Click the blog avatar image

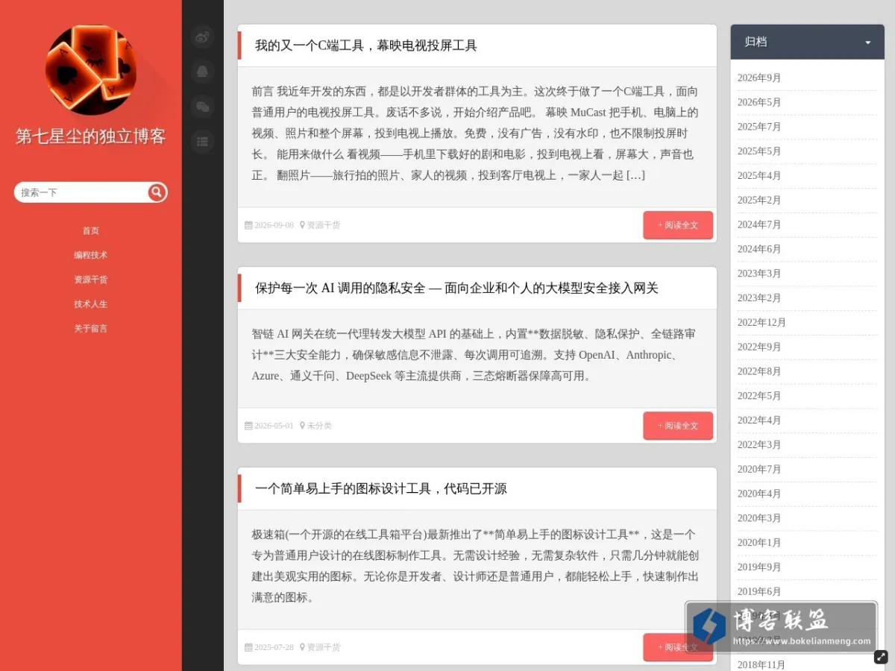(91, 70)
